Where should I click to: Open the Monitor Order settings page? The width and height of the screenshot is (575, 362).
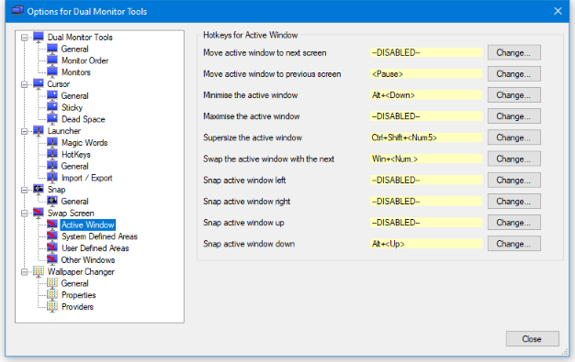[x=85, y=60]
